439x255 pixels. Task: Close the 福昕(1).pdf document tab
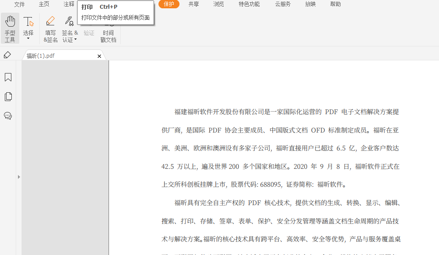(x=99, y=56)
